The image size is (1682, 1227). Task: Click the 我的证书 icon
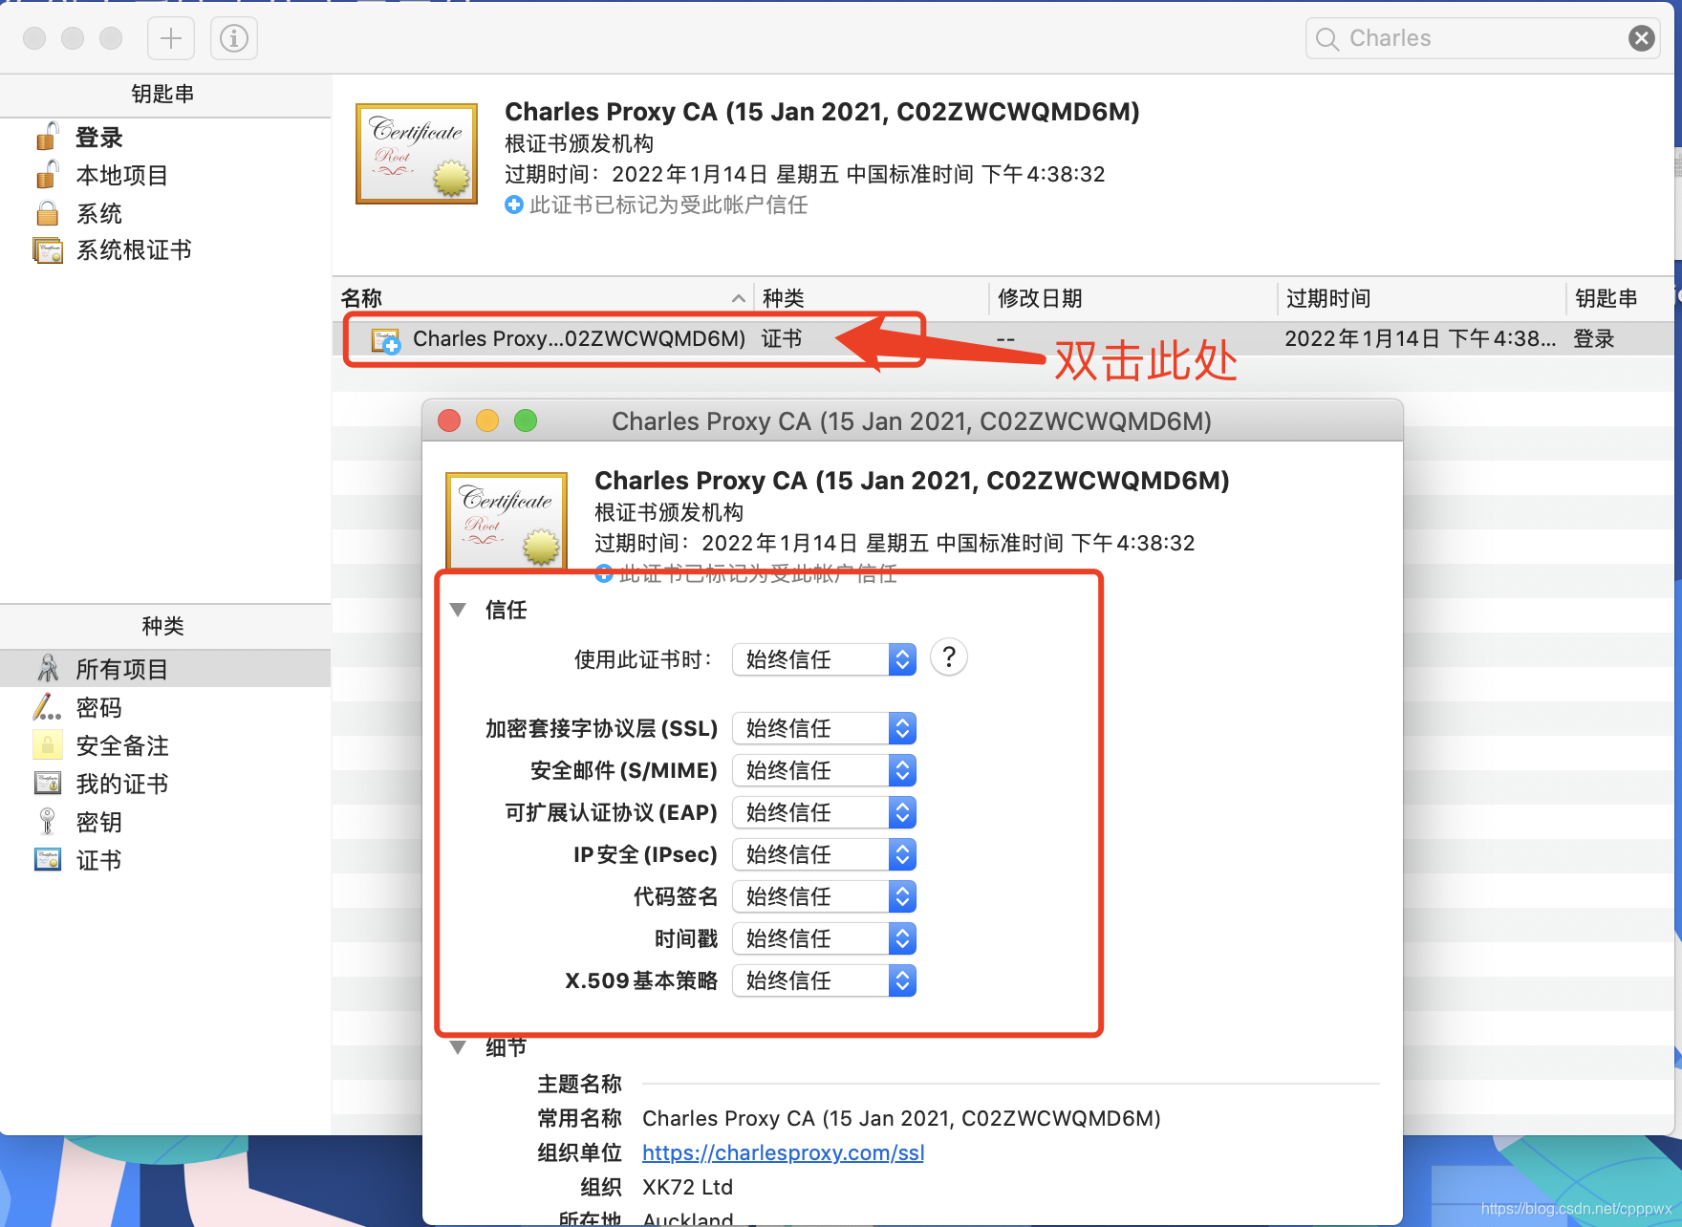click(x=48, y=783)
